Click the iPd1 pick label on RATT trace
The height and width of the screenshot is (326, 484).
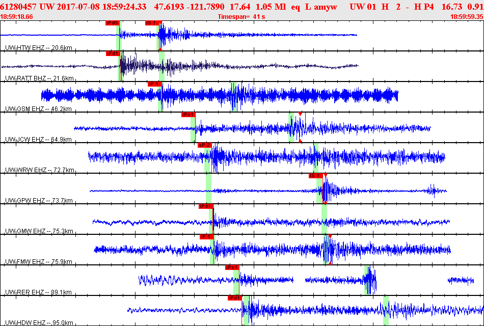click(x=113, y=53)
